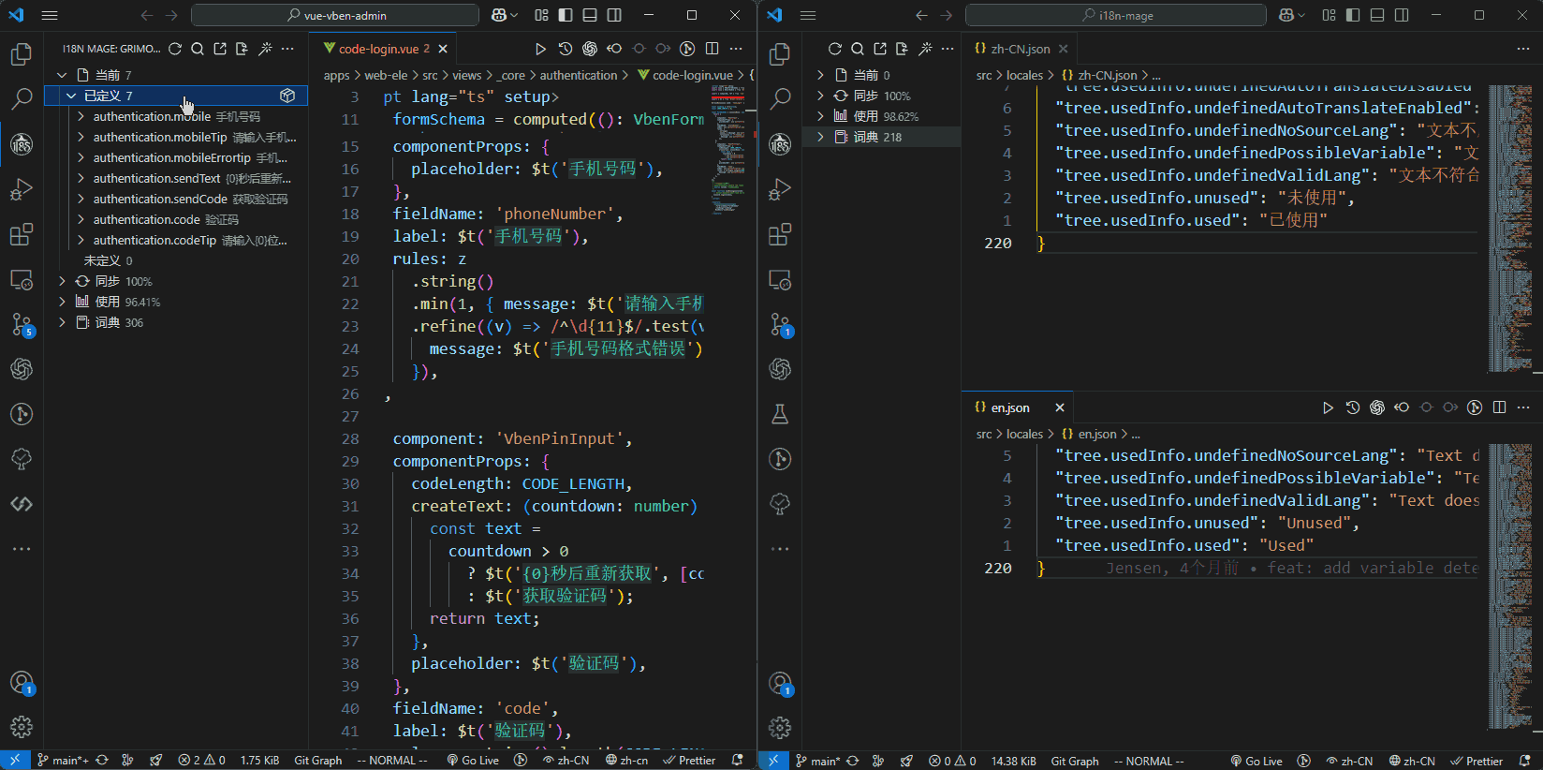Switch to the zh-CN.json tab
Screen dimensions: 1543x770
(x=1020, y=49)
